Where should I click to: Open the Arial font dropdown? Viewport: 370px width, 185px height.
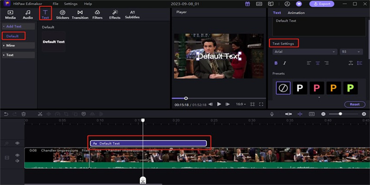304,52
